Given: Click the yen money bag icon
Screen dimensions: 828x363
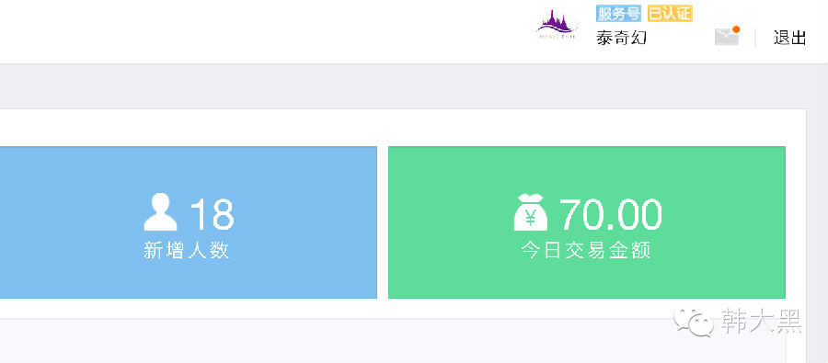Looking at the screenshot, I should 531,212.
